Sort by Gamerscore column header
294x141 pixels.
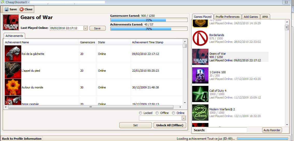click(88, 42)
